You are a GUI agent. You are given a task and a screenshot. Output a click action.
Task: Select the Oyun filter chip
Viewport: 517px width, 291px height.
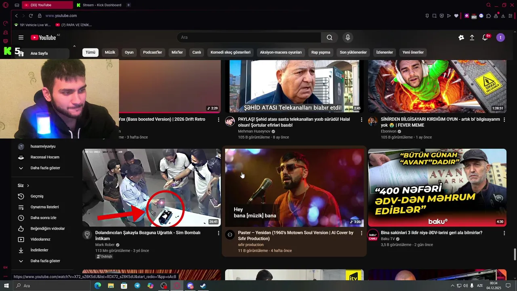tap(129, 53)
